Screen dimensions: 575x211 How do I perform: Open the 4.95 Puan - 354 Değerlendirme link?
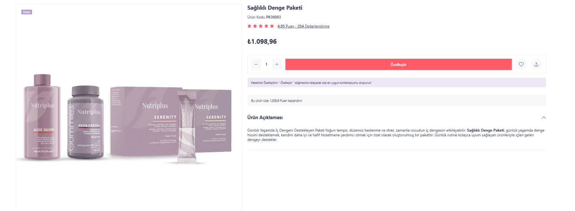click(303, 26)
